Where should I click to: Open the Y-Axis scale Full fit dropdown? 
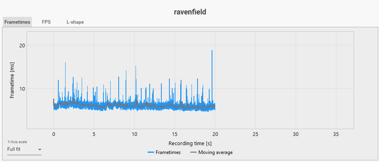[24, 149]
